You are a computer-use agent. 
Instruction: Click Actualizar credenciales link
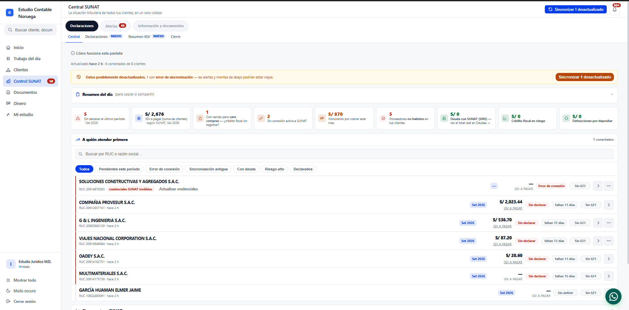(179, 189)
